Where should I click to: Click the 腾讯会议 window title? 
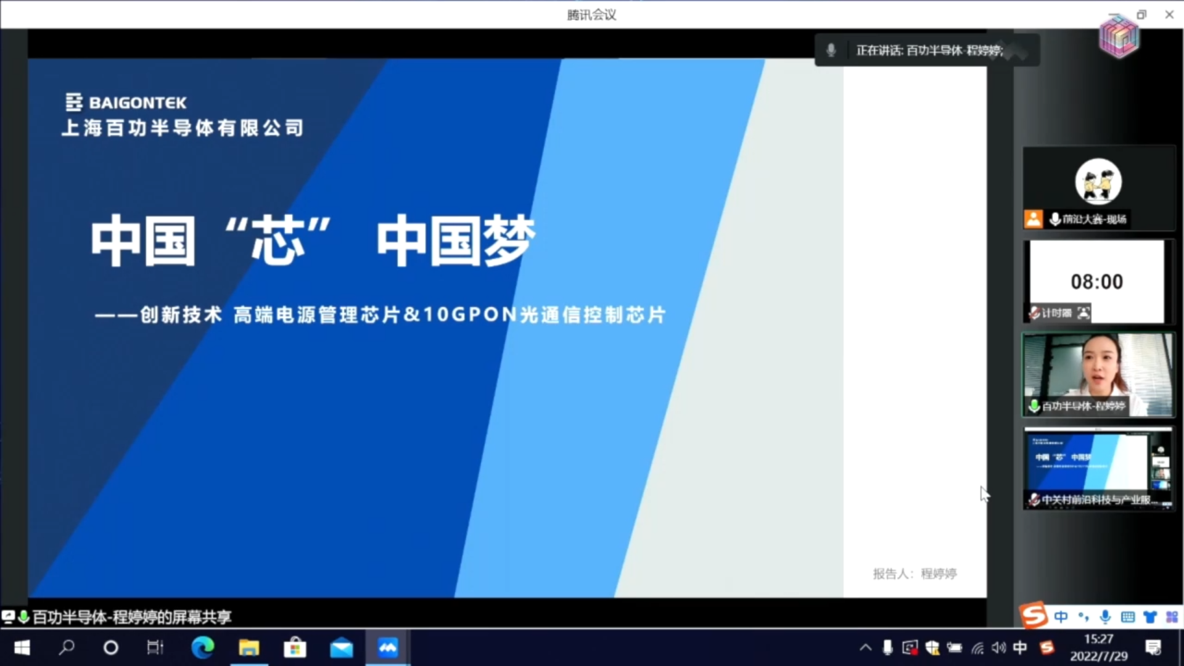click(591, 15)
